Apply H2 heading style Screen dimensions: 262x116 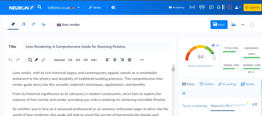(x=78, y=60)
